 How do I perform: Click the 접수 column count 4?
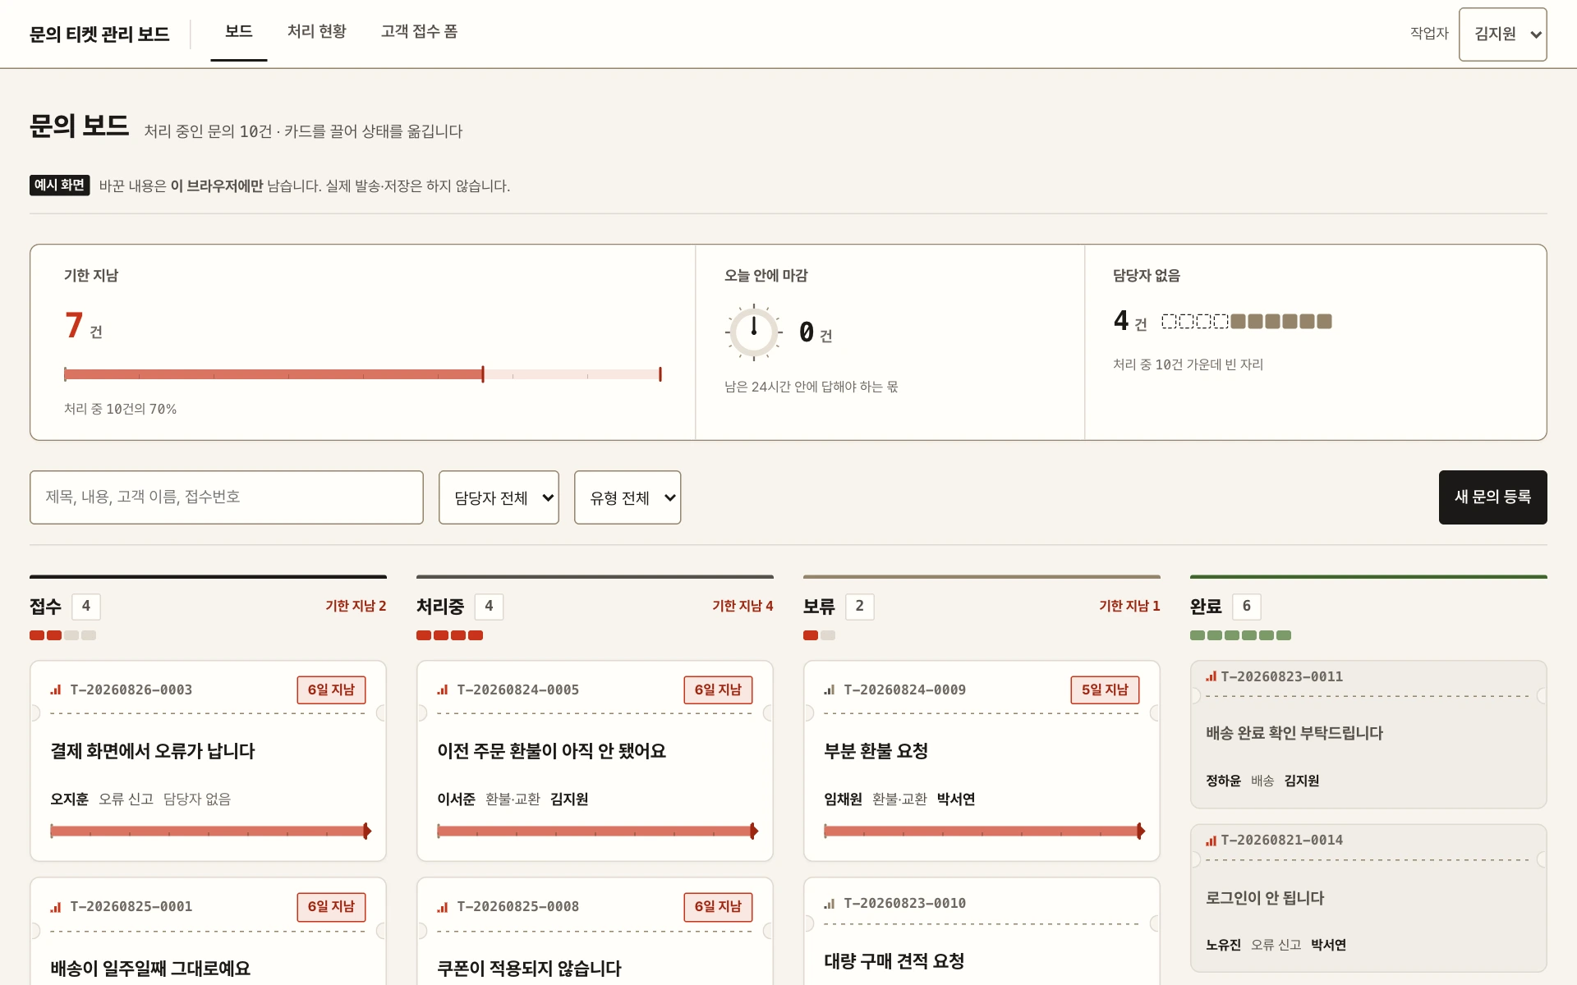coord(86,607)
